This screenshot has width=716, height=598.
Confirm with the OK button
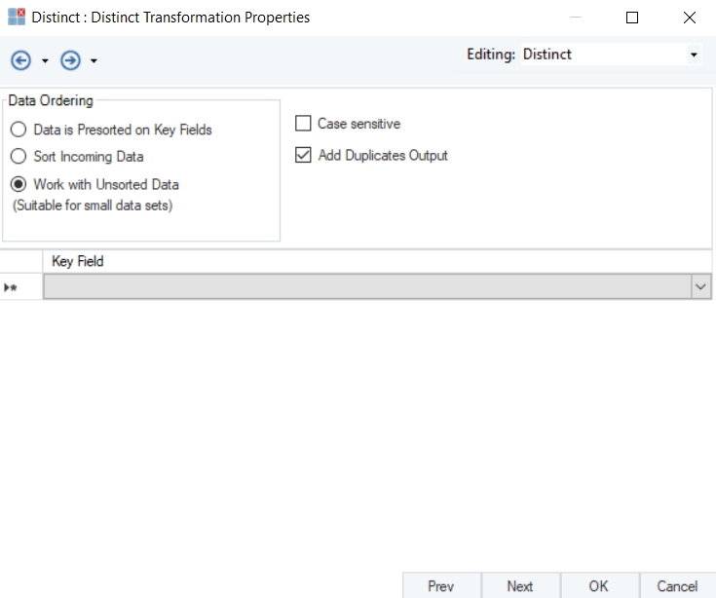[x=598, y=585]
